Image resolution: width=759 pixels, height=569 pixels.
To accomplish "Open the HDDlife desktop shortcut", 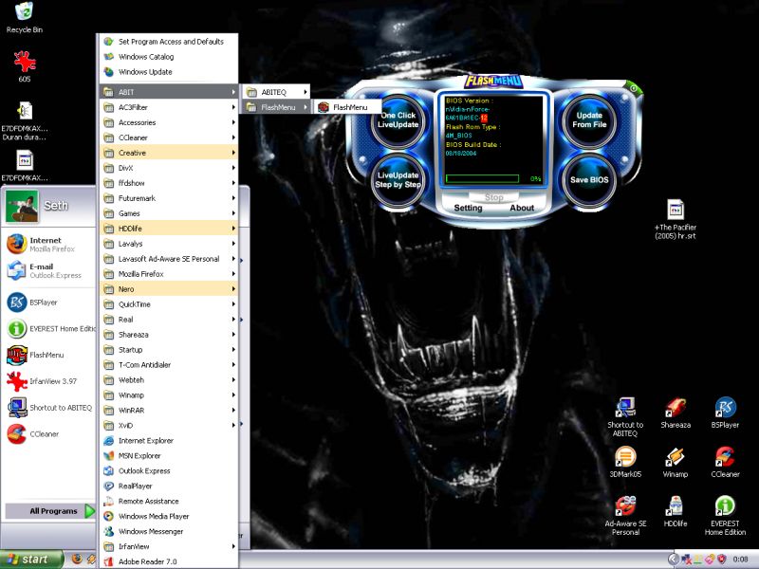I will click(x=675, y=506).
